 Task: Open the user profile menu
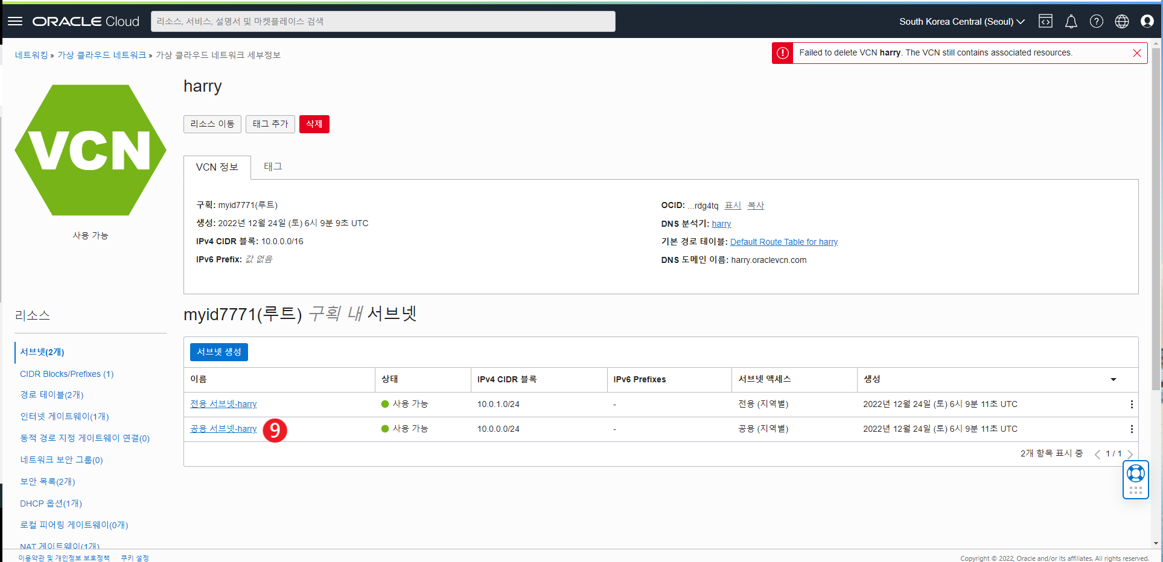pos(1147,22)
